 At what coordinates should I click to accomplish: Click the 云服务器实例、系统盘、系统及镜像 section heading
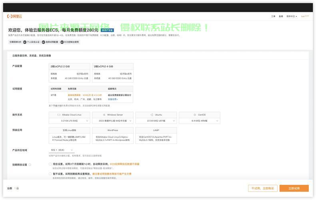tap(32, 56)
